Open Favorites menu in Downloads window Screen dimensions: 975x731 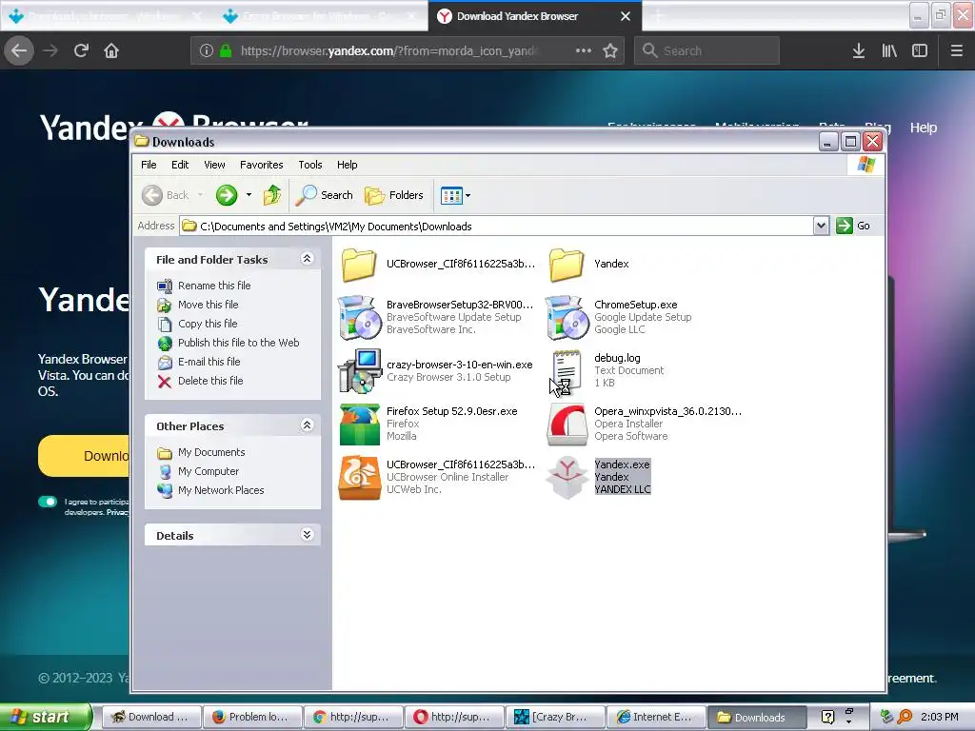click(261, 165)
